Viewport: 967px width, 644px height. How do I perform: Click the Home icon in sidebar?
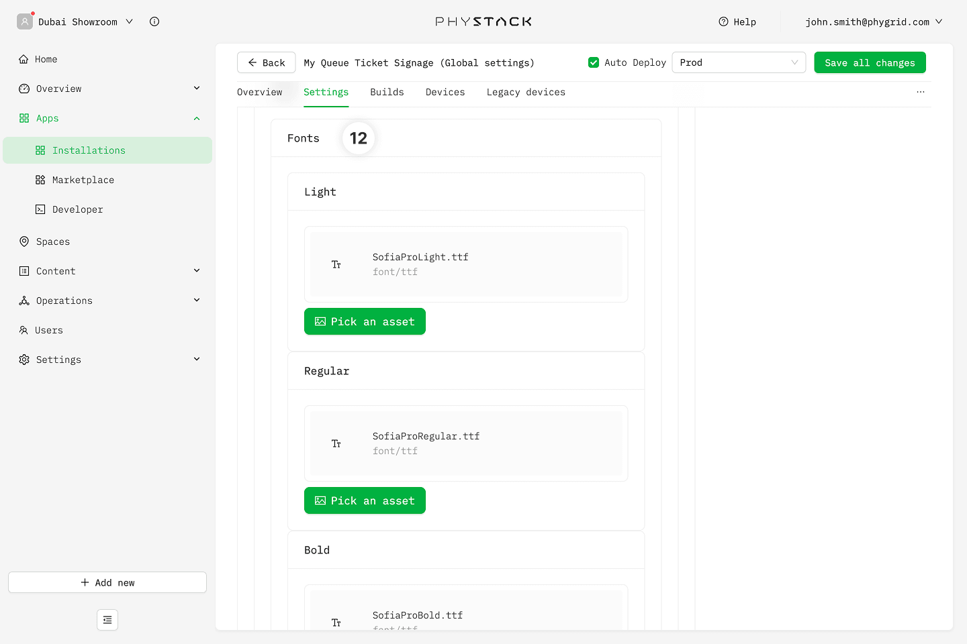[24, 59]
